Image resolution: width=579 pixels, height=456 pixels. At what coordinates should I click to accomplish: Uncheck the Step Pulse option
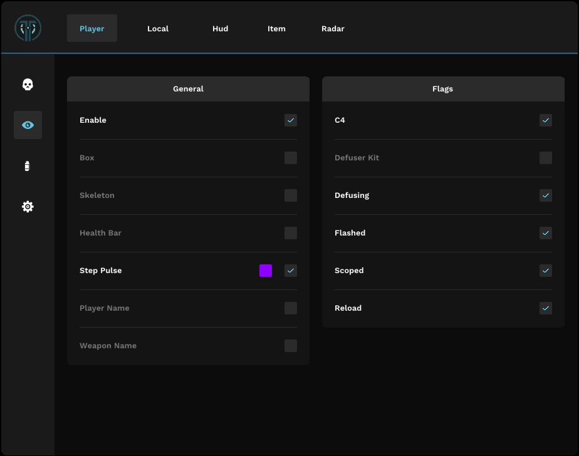point(290,271)
